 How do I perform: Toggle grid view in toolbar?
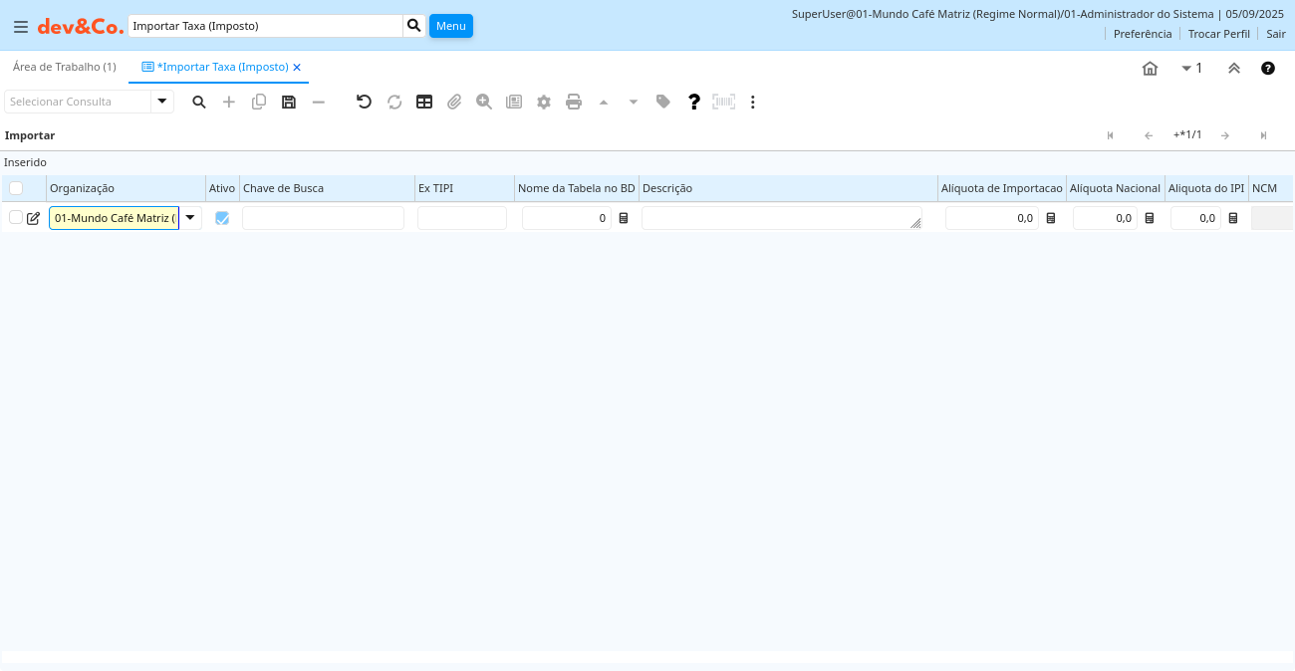pyautogui.click(x=424, y=102)
